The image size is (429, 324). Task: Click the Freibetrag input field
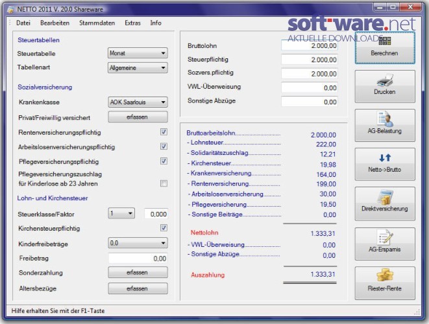(x=138, y=259)
